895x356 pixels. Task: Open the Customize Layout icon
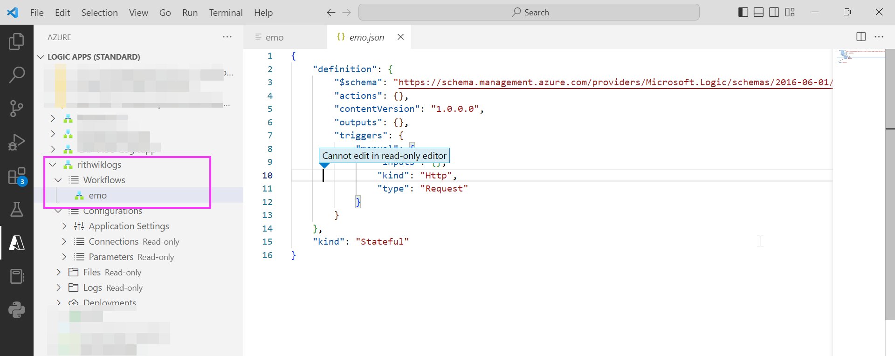tap(790, 12)
